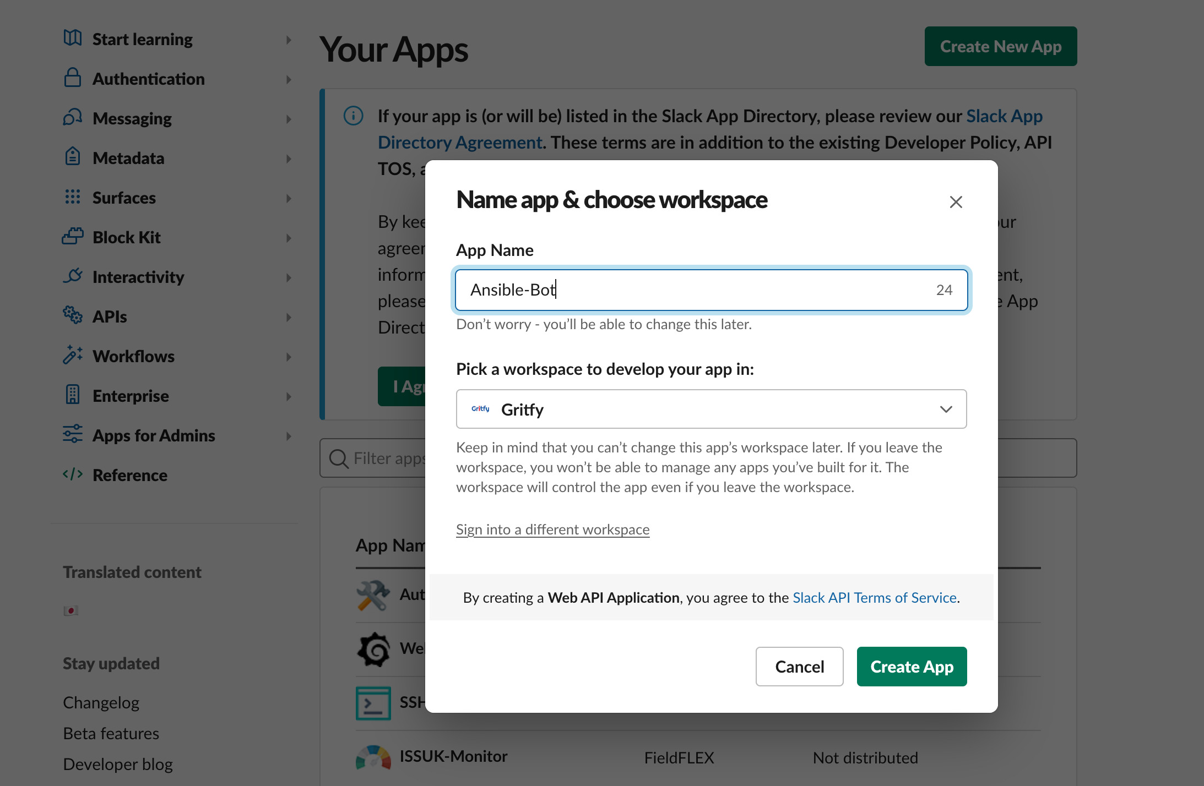
Task: Open the Messaging menu item
Action: point(132,118)
